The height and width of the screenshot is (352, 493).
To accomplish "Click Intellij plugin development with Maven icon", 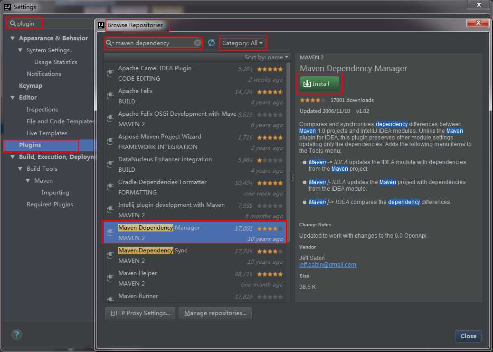I will point(110,210).
